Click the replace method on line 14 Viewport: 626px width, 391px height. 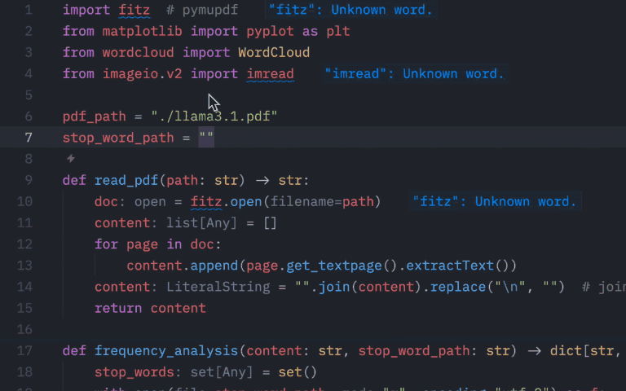point(458,287)
